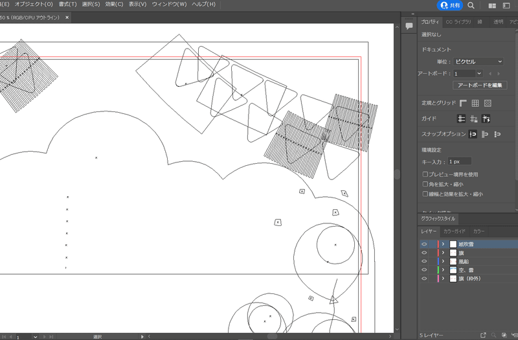518x340 pixels.
Task: Toggle the rulers icon
Action: click(463, 103)
